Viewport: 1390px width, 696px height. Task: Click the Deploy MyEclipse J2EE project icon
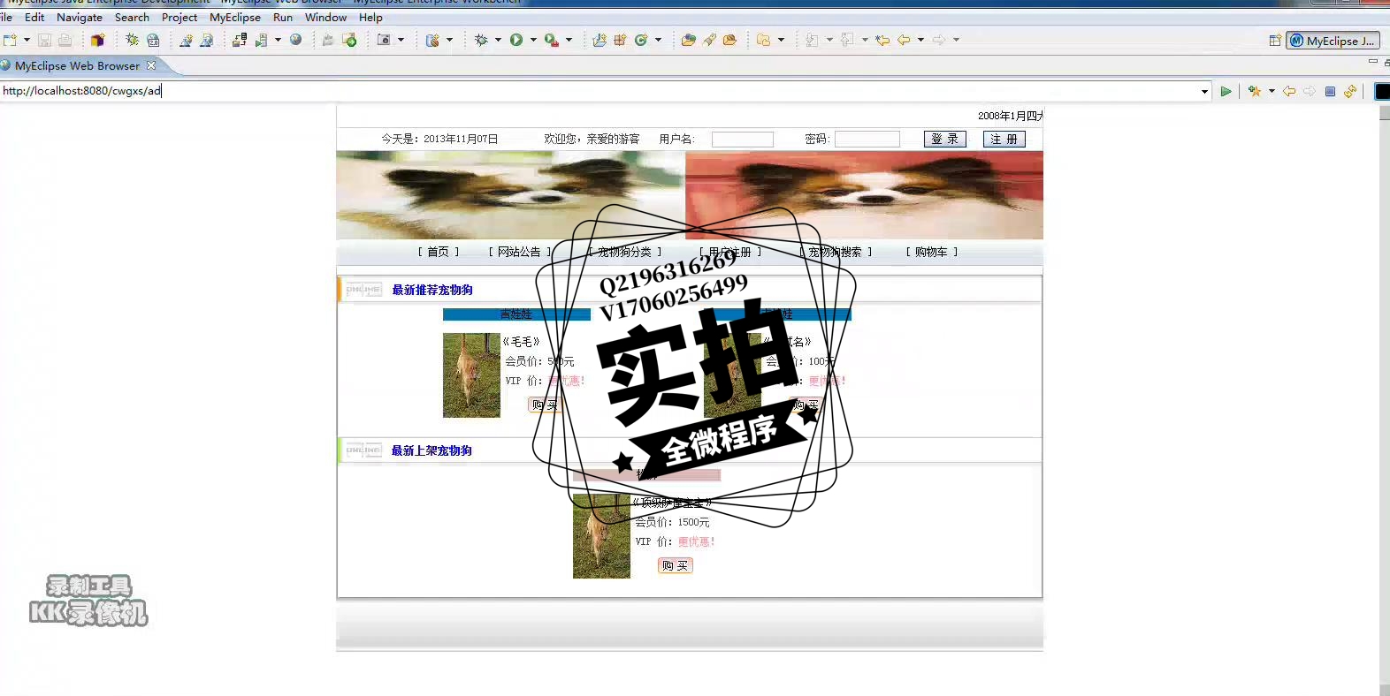[240, 40]
